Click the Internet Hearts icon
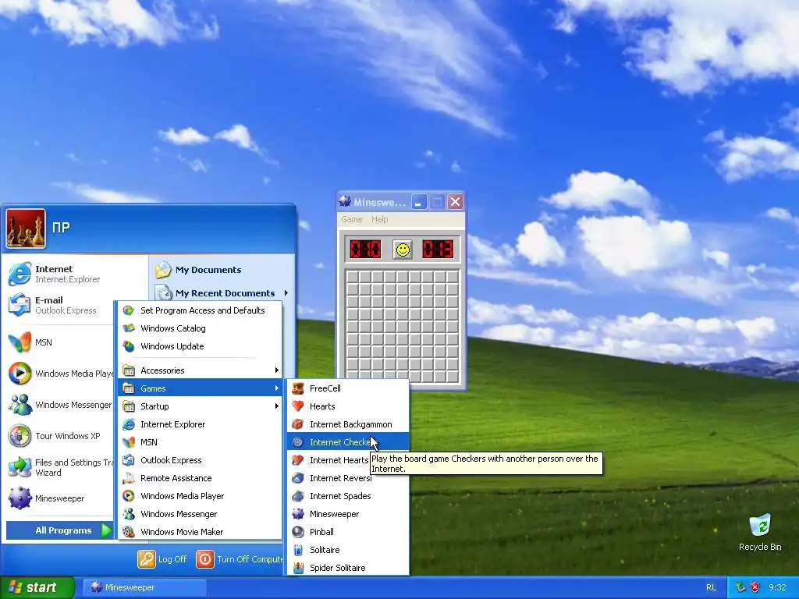 click(x=298, y=460)
